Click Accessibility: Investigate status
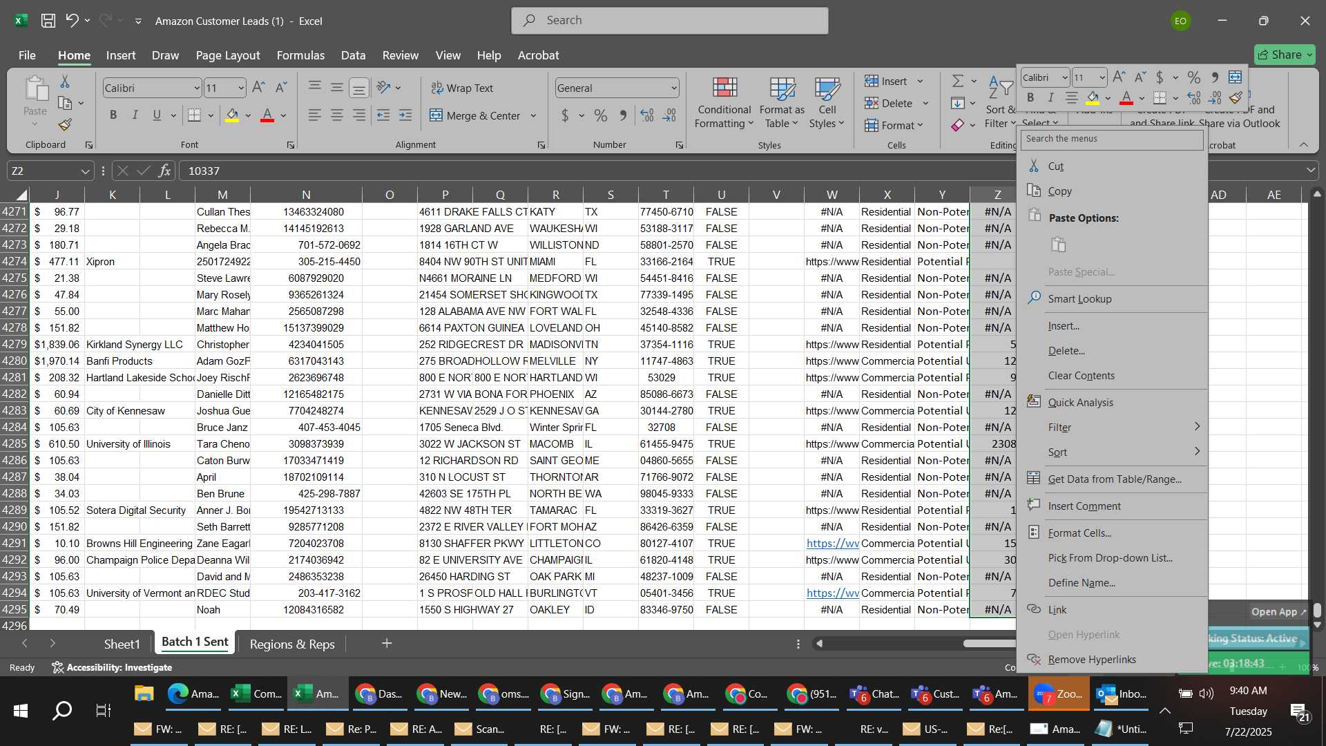 [x=113, y=667]
